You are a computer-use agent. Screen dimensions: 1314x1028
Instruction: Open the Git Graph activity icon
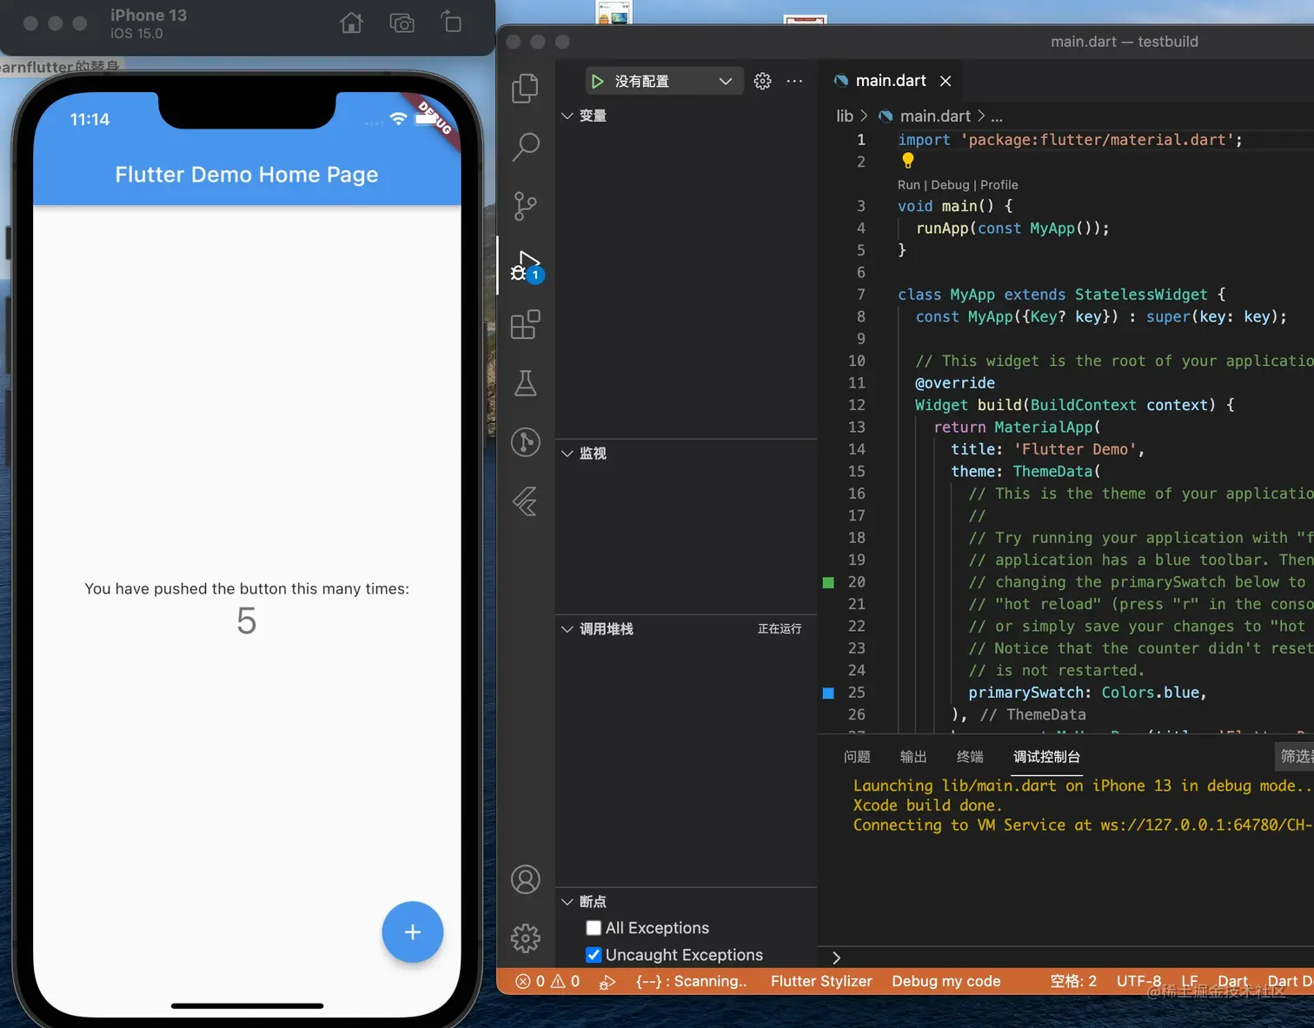[525, 442]
